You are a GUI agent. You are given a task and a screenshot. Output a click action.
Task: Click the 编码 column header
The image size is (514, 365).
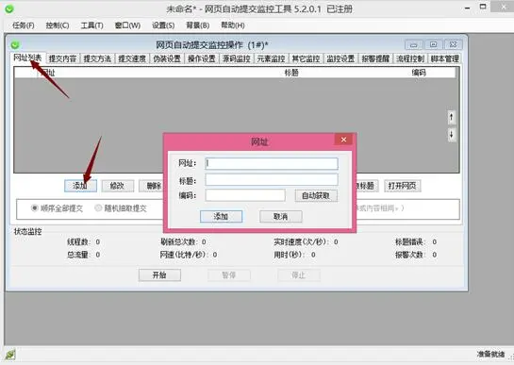pyautogui.click(x=419, y=73)
